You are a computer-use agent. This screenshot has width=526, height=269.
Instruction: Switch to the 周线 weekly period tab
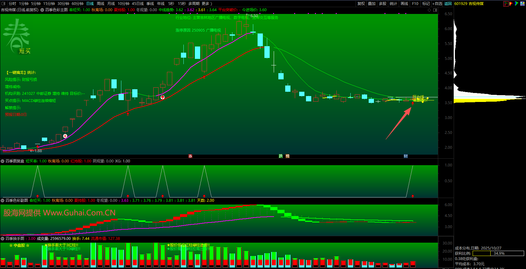tap(101, 4)
